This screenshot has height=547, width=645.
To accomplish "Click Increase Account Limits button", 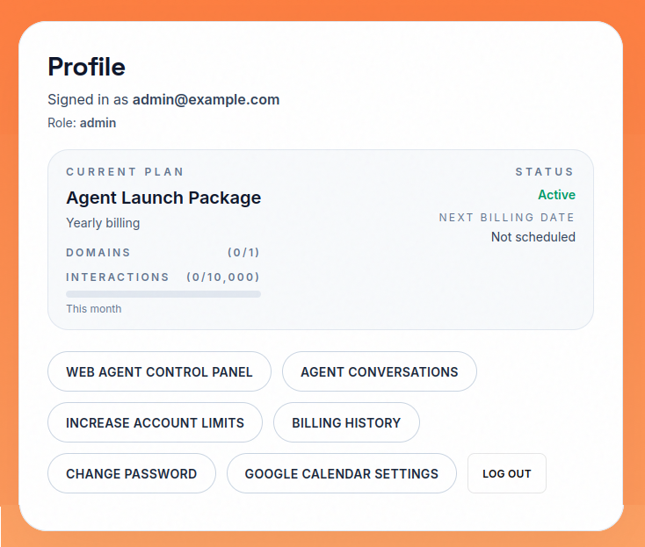I will [x=155, y=422].
